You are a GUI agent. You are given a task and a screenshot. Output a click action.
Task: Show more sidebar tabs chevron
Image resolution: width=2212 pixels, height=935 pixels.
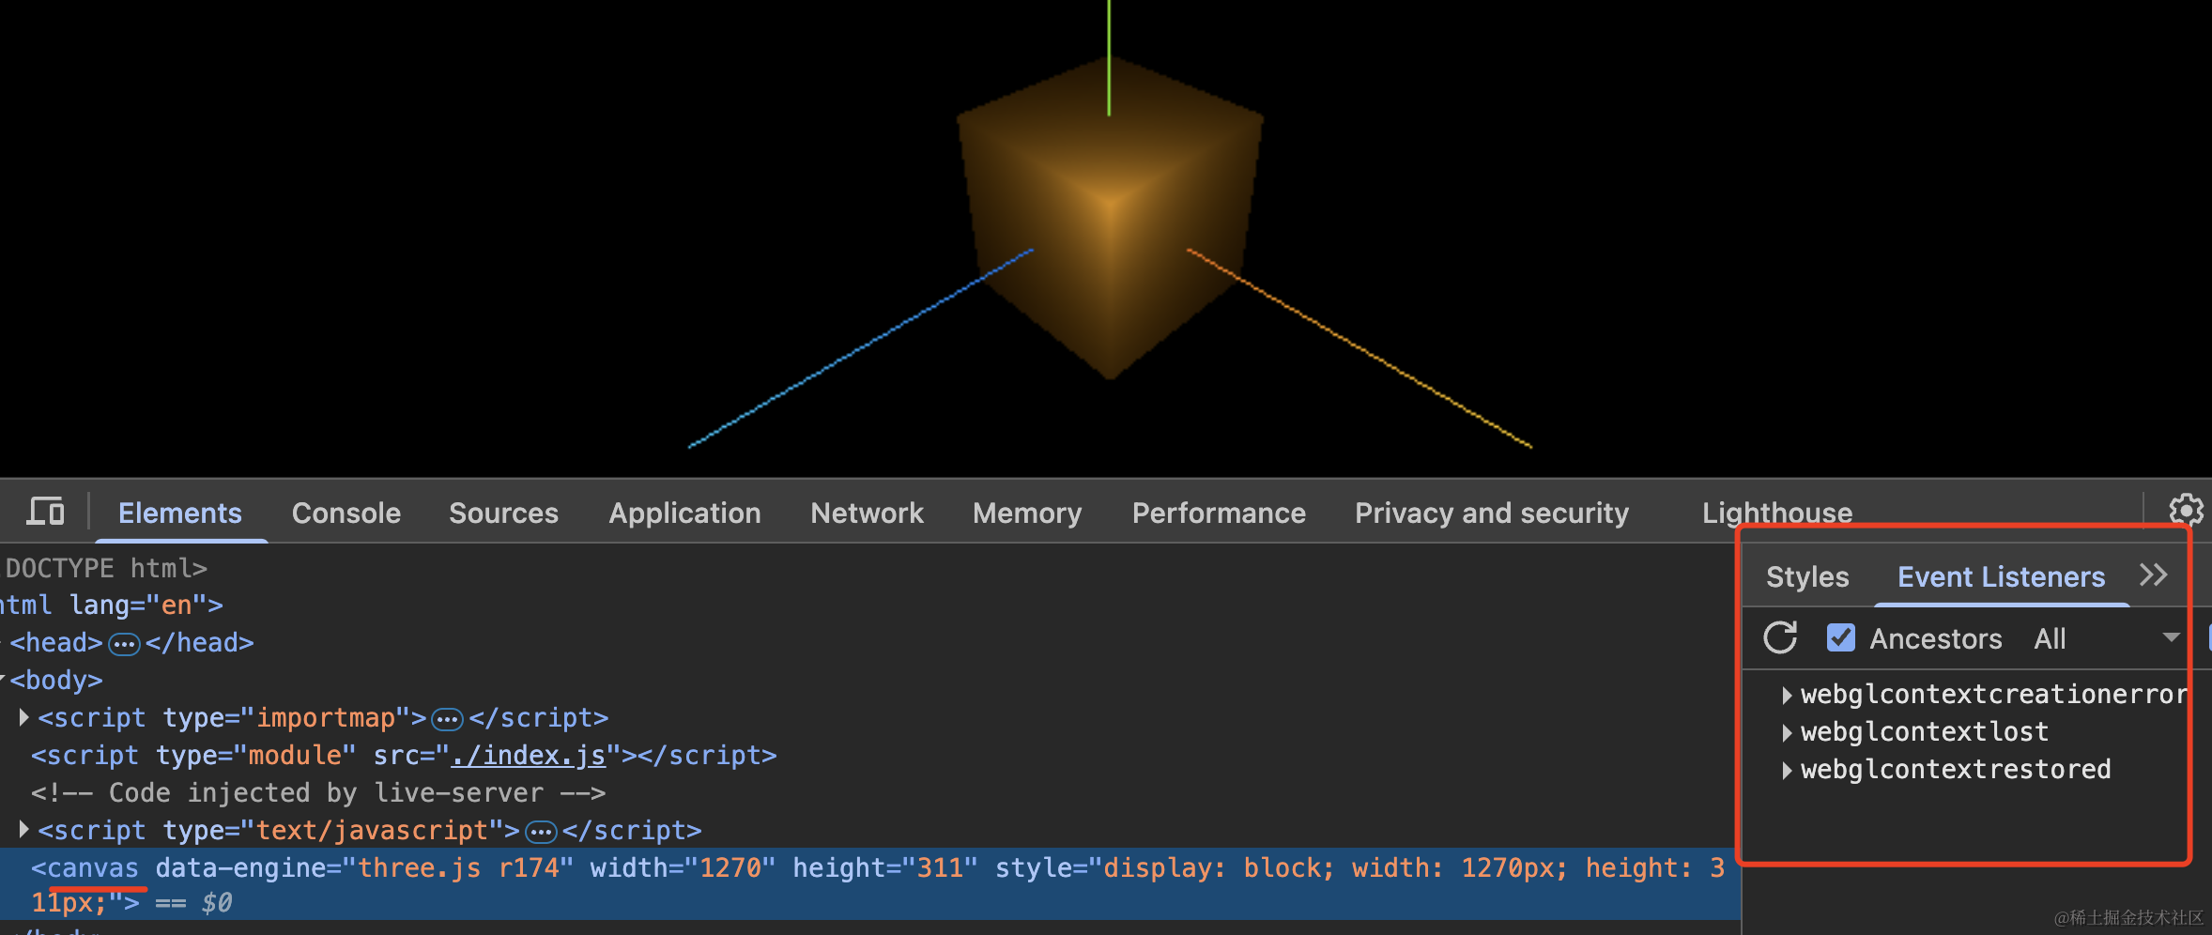[x=2154, y=575]
